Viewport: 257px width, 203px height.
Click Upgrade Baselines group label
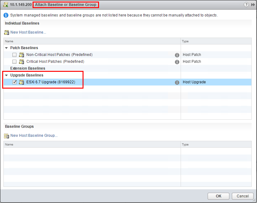click(27, 75)
